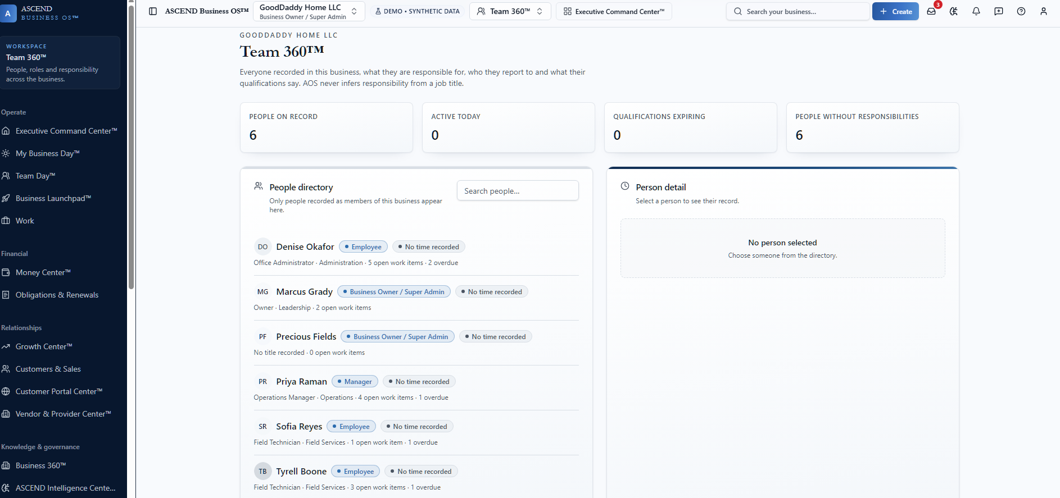Click the People Without Responsibilities card
Screen dimensions: 1060x498
tap(873, 127)
